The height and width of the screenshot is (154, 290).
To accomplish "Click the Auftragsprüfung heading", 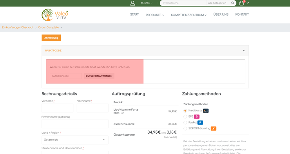I will 129,94.
